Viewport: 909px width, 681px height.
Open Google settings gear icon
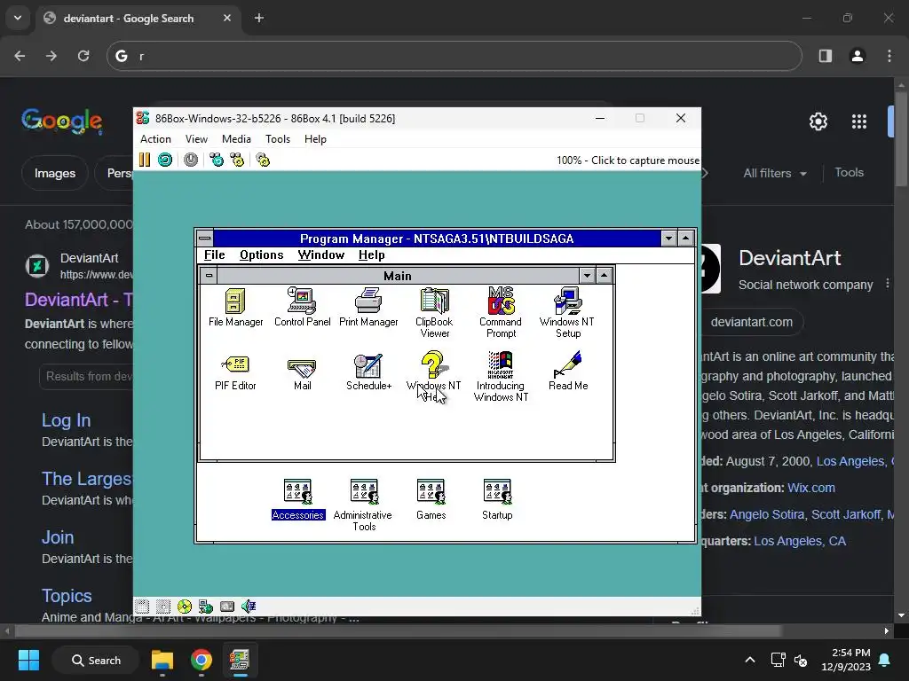(x=818, y=121)
